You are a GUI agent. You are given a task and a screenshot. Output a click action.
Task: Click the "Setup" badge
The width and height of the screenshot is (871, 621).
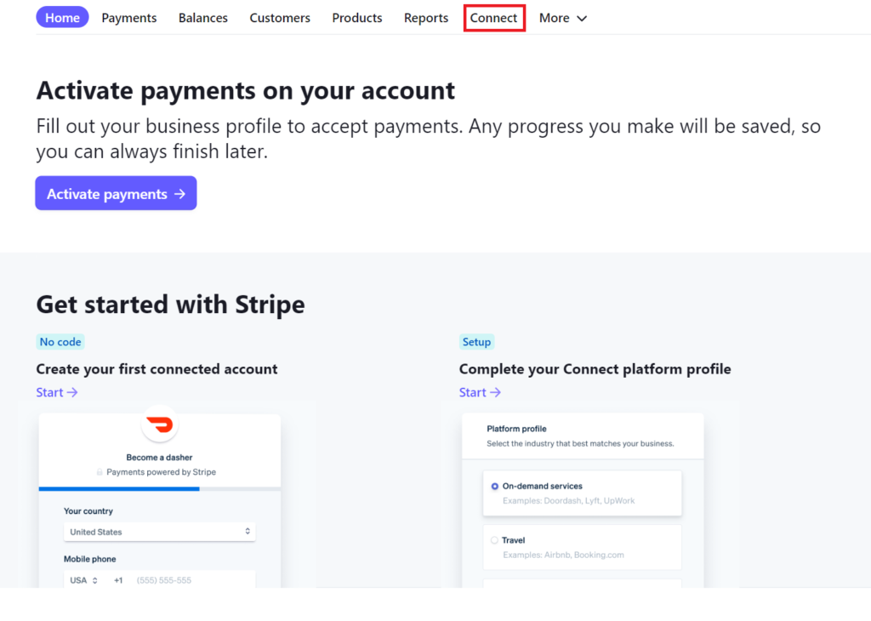point(476,341)
